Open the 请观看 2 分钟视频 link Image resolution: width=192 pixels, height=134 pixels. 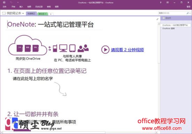[127, 50]
